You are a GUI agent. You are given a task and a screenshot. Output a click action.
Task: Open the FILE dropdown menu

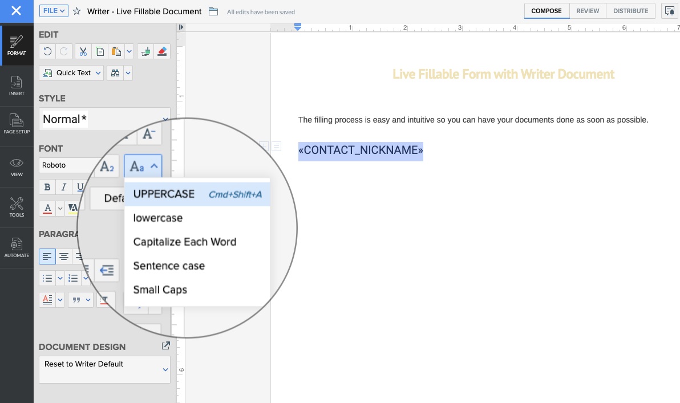[54, 11]
